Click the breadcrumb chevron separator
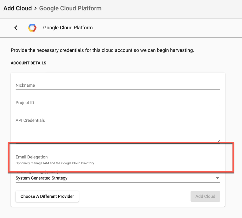Viewport: 242px width, 218px height. 36,8
